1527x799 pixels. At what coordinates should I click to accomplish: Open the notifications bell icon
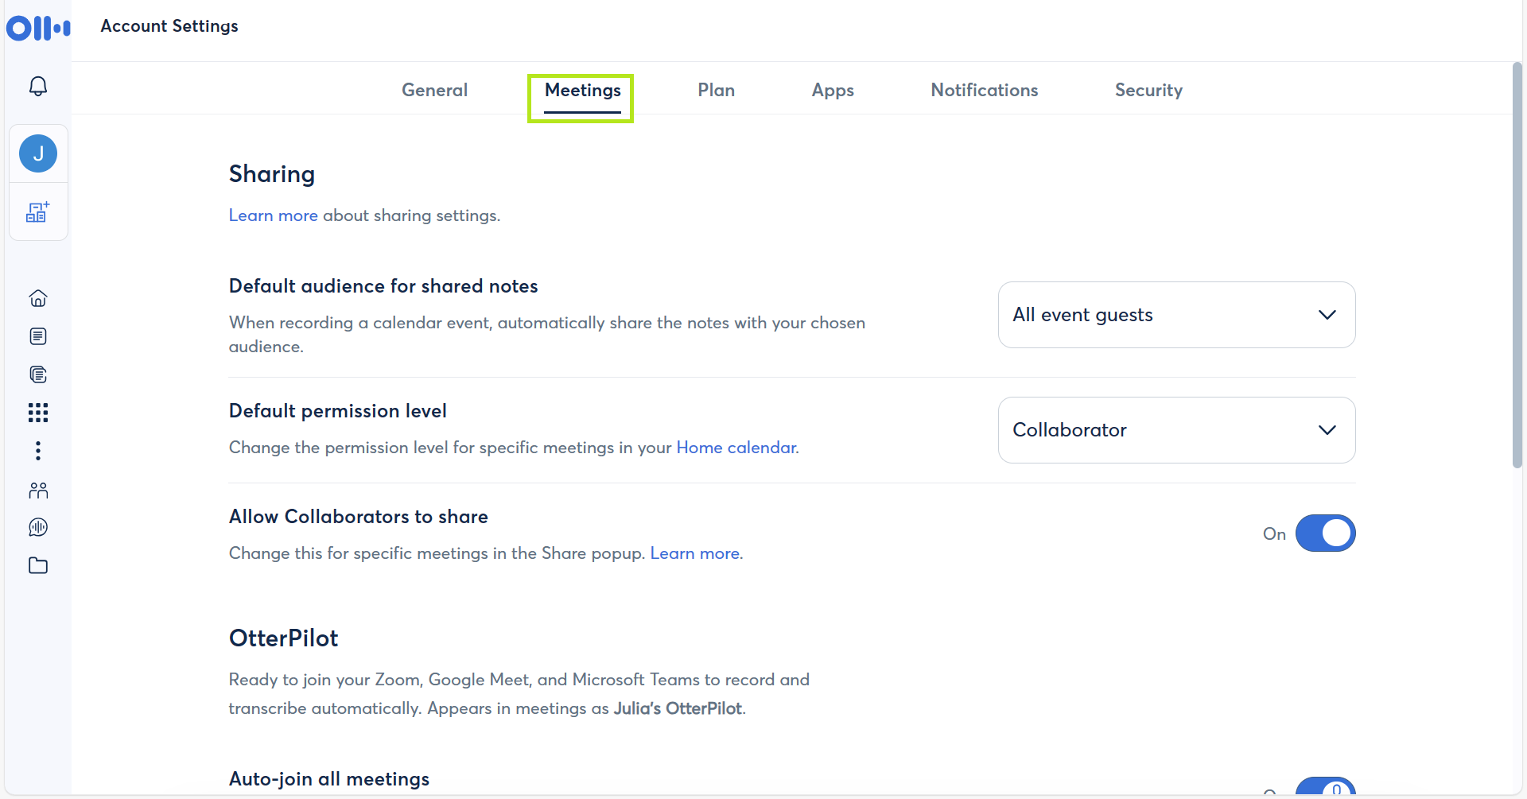point(38,86)
